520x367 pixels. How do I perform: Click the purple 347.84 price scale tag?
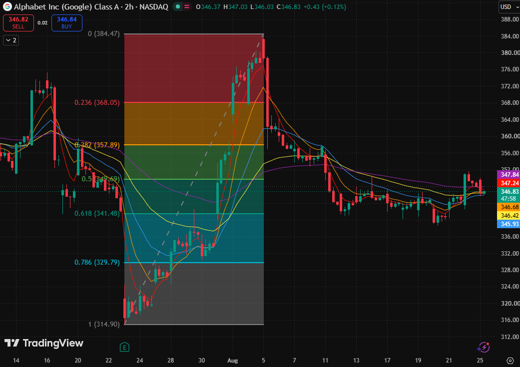coord(509,175)
